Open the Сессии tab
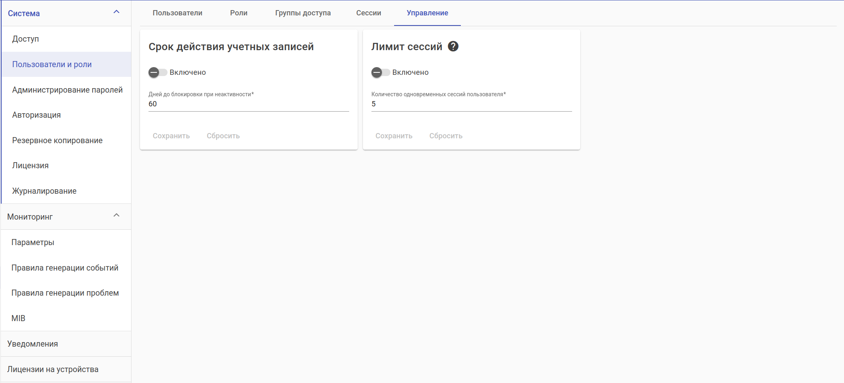844x383 pixels. pos(369,13)
